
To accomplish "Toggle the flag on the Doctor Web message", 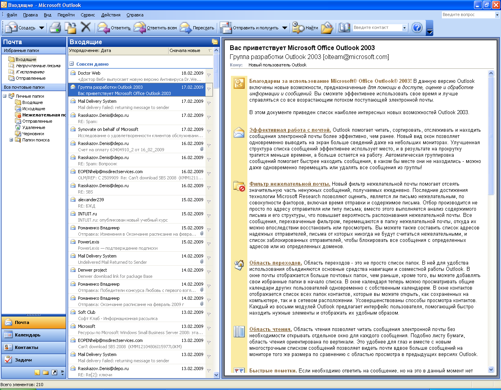I will (x=209, y=75).
